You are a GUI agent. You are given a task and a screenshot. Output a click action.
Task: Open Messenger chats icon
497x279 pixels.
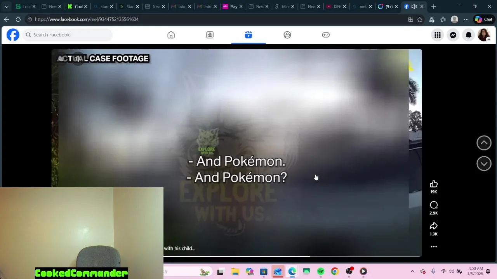coord(453,35)
